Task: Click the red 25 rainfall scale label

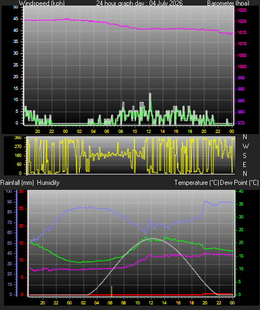Action: point(21,208)
